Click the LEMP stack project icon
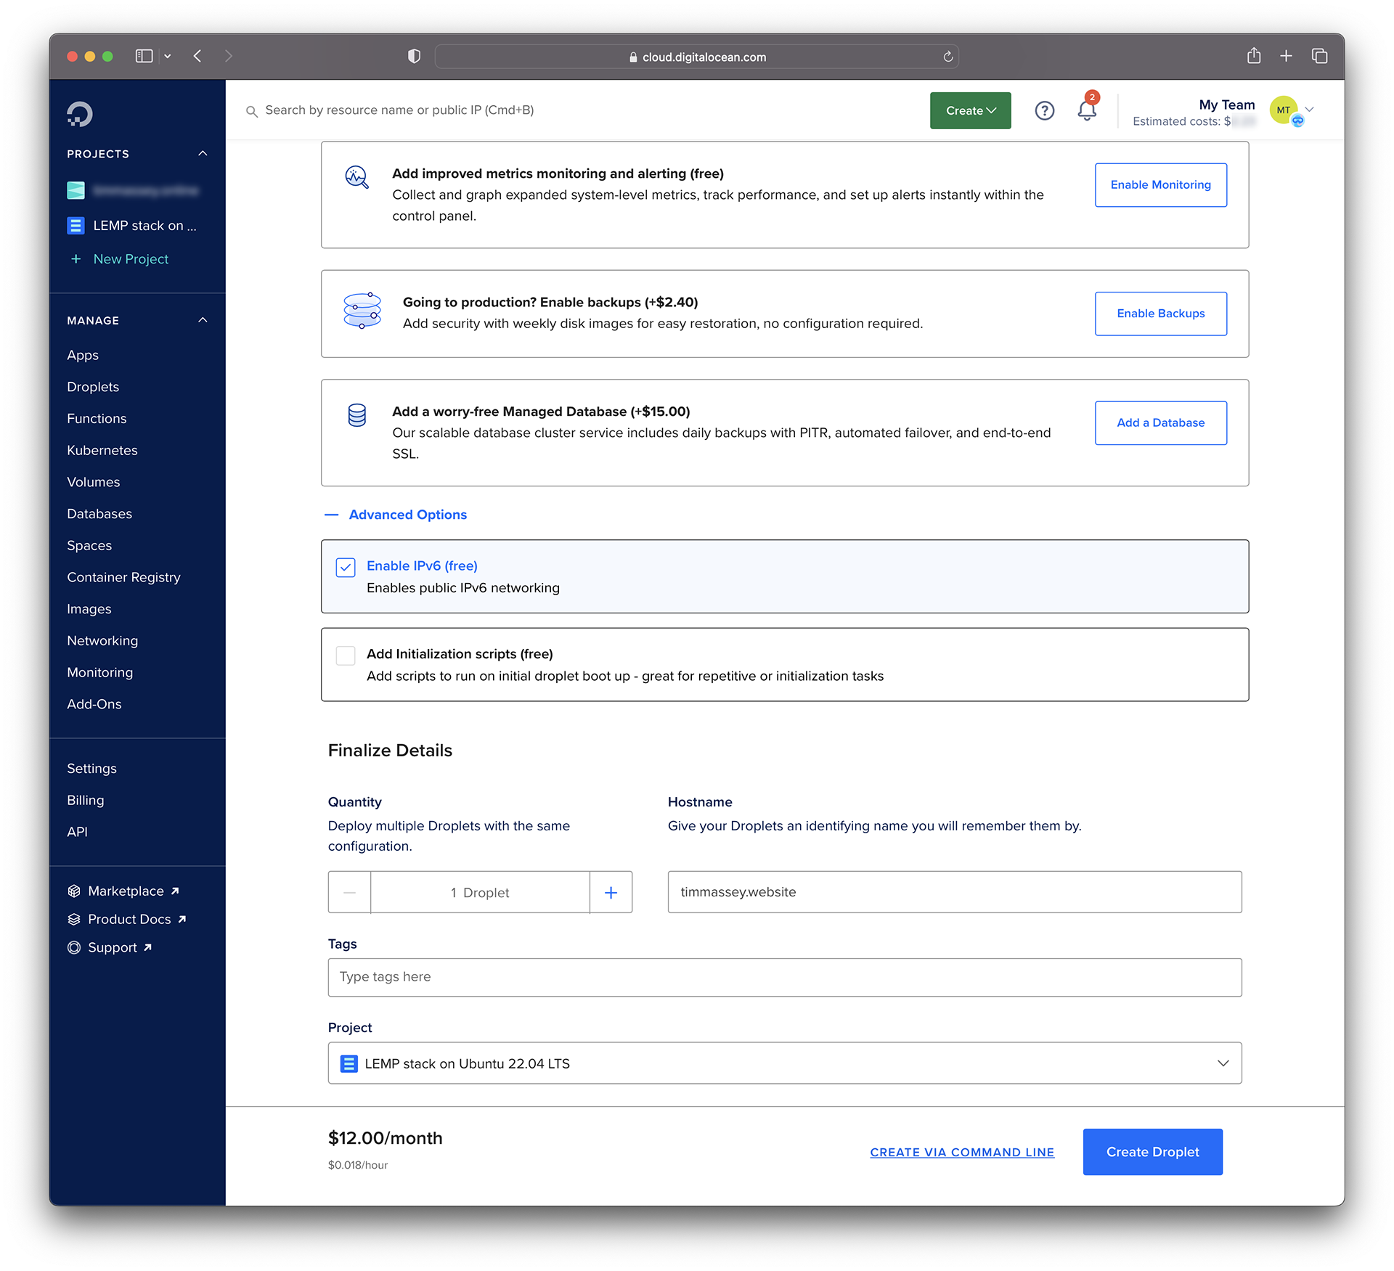Screen dimensions: 1394x1271 tap(76, 226)
